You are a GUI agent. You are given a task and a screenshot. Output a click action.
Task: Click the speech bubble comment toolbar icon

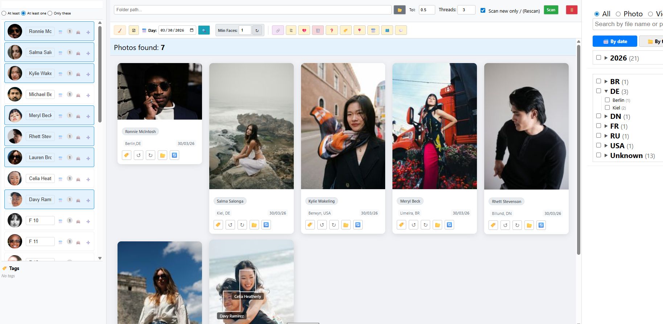coord(401,30)
